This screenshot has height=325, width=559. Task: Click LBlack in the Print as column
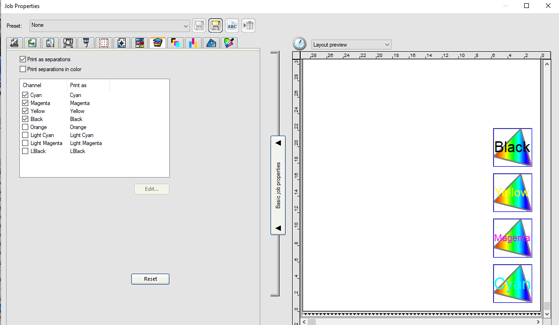pos(77,151)
